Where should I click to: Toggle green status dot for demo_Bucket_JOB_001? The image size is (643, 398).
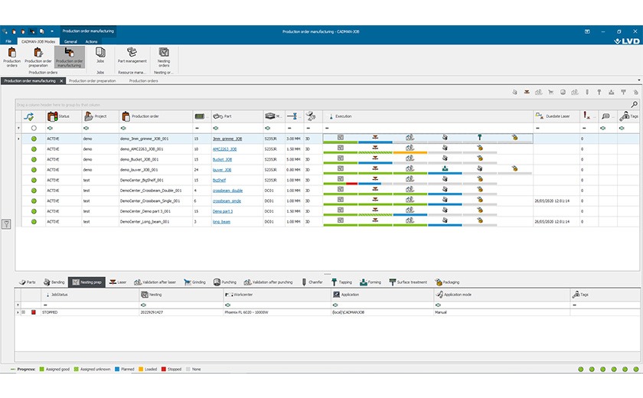point(34,159)
